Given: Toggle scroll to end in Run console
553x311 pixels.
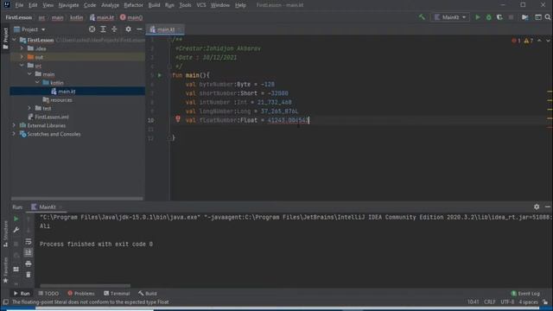Looking at the screenshot, I should [29, 252].
